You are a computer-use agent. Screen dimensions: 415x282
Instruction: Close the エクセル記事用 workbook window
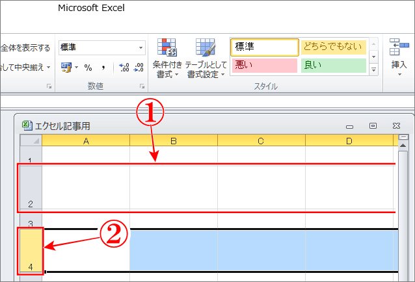pyautogui.click(x=396, y=126)
